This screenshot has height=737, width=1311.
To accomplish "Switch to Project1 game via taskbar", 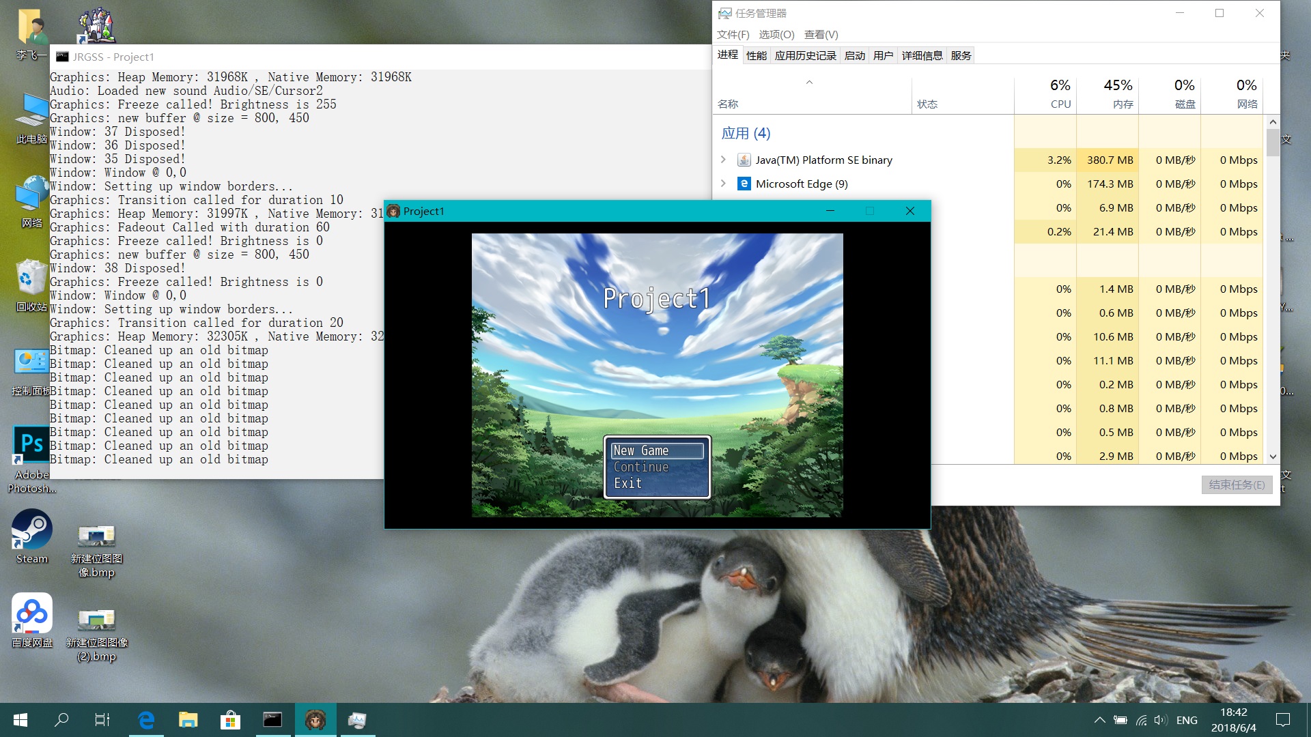I will click(x=315, y=720).
